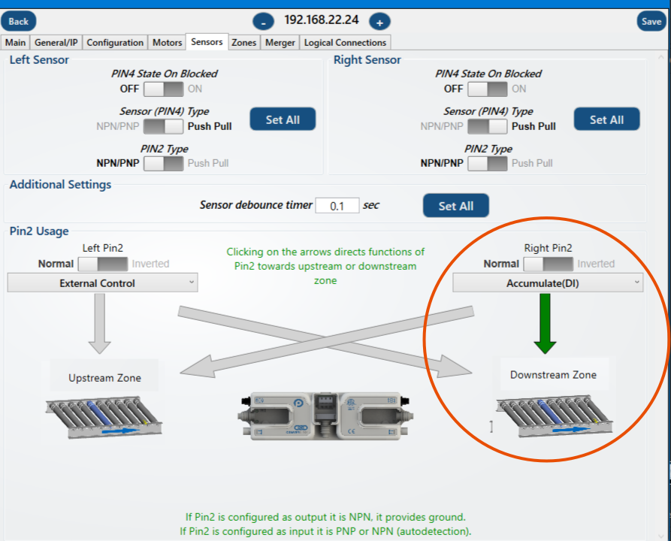This screenshot has width=671, height=541.
Task: Click Set All in Left Sensor
Action: tap(283, 119)
